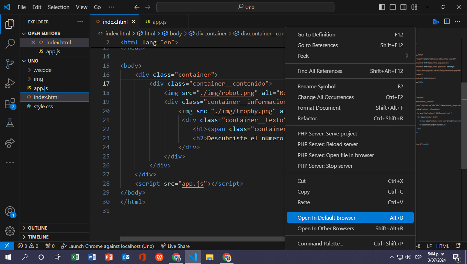The width and height of the screenshot is (467, 264).
Task: Open the Extensions view with badge 2
Action: click(x=10, y=103)
